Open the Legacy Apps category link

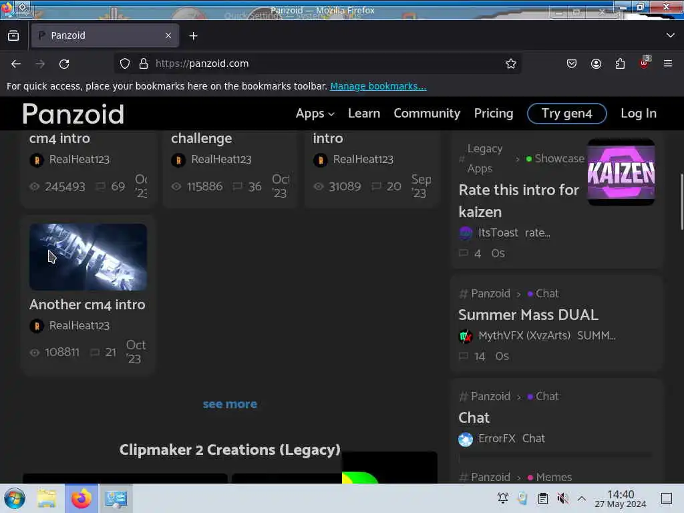(485, 159)
